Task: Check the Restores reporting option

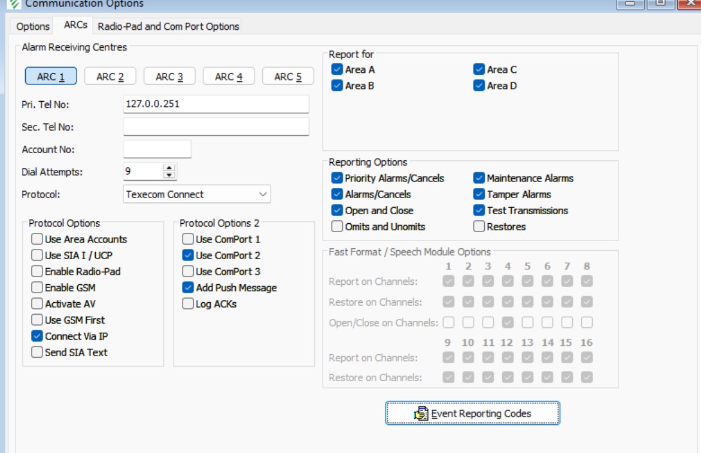Action: [479, 227]
